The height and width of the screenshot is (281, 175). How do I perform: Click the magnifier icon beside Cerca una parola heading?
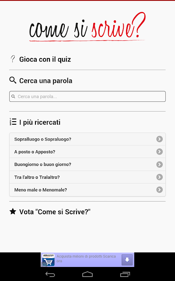point(13,80)
